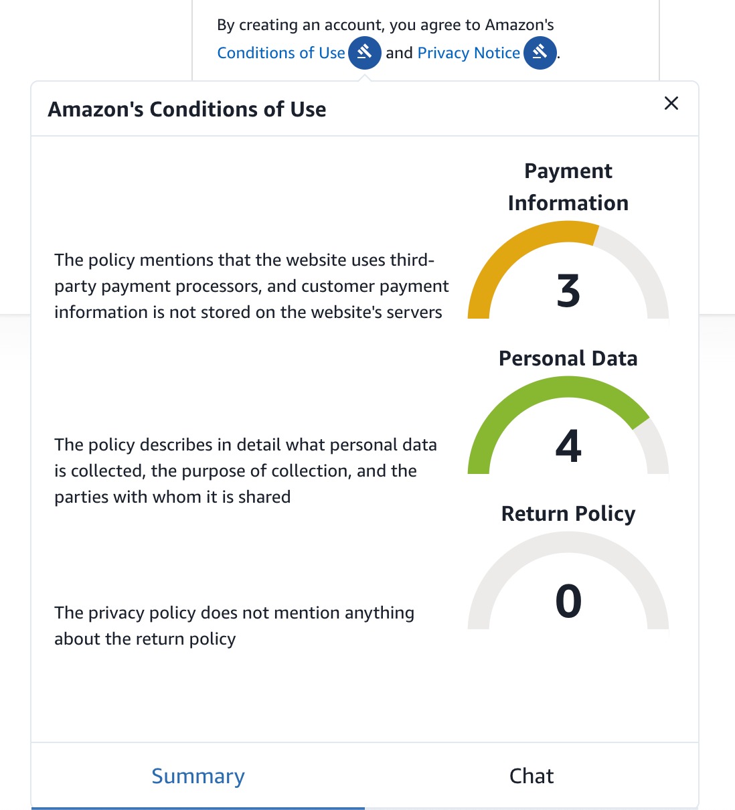Select the Summary tab
This screenshot has width=735, height=810.
[198, 776]
